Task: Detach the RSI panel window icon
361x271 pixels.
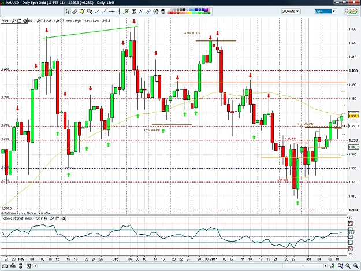Action: [x=58, y=218]
